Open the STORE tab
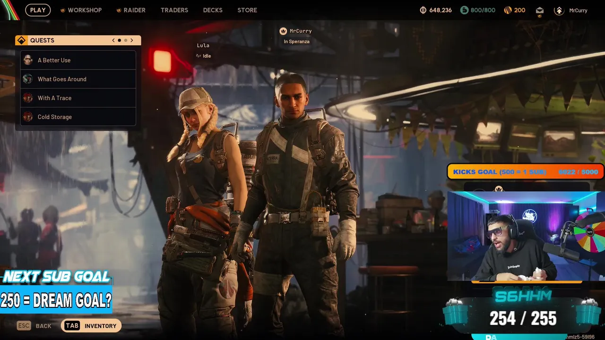 247,10
